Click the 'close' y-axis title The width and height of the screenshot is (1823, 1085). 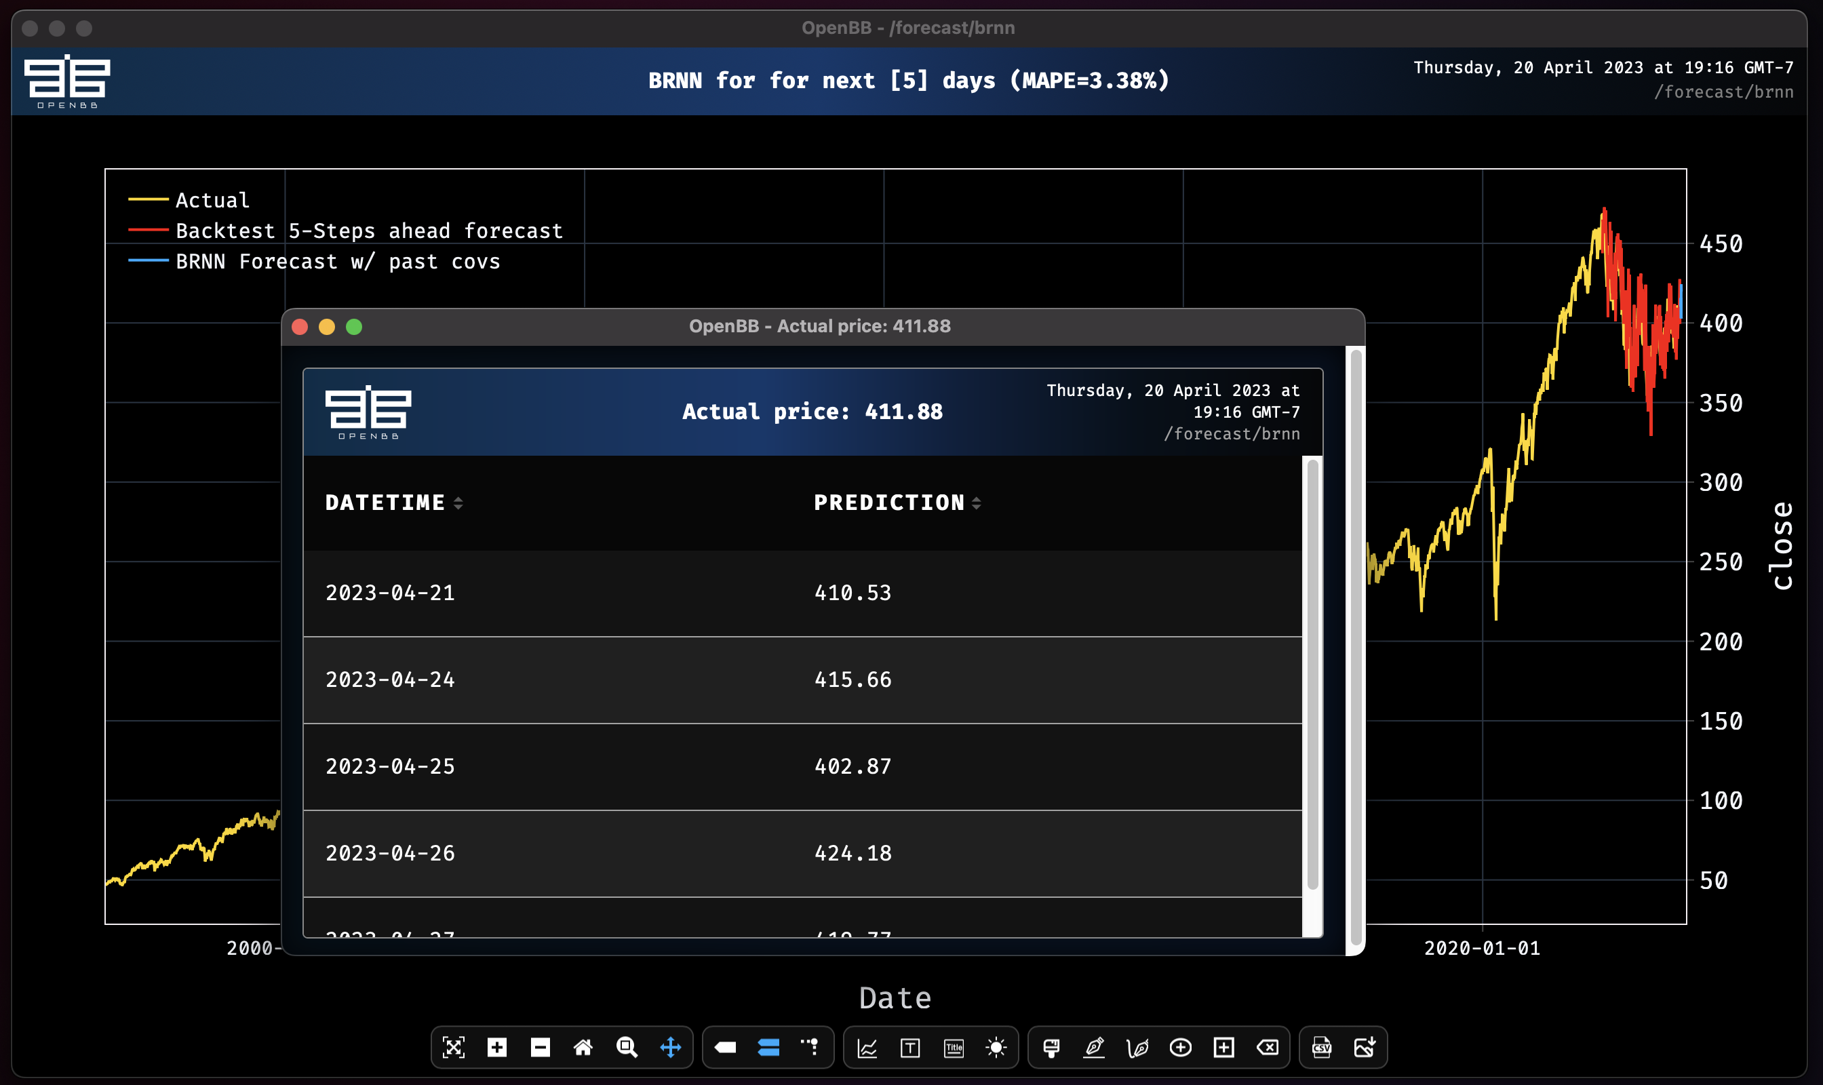pos(1782,545)
